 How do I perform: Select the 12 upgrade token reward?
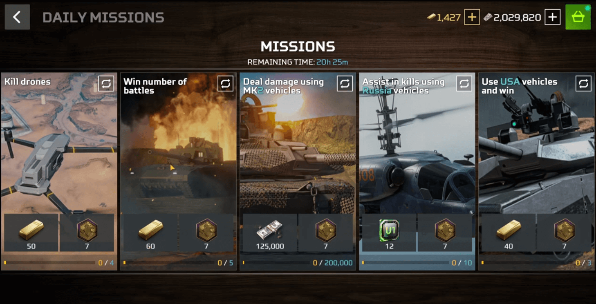click(389, 232)
